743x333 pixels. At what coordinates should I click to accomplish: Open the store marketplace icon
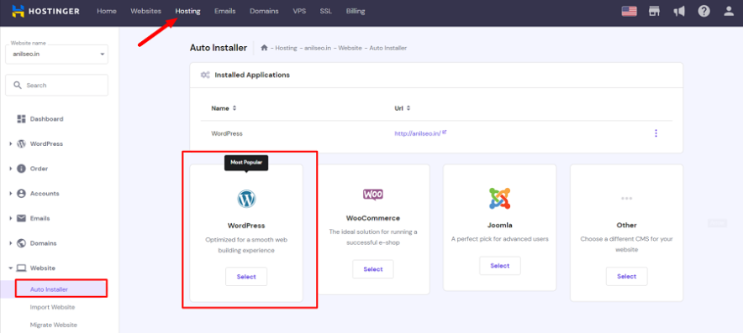click(x=655, y=11)
